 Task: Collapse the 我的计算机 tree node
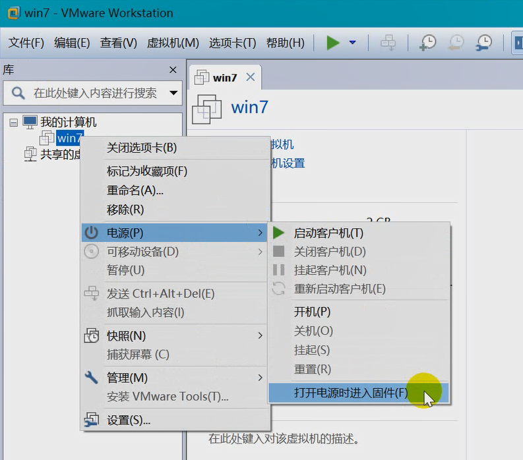(x=14, y=123)
